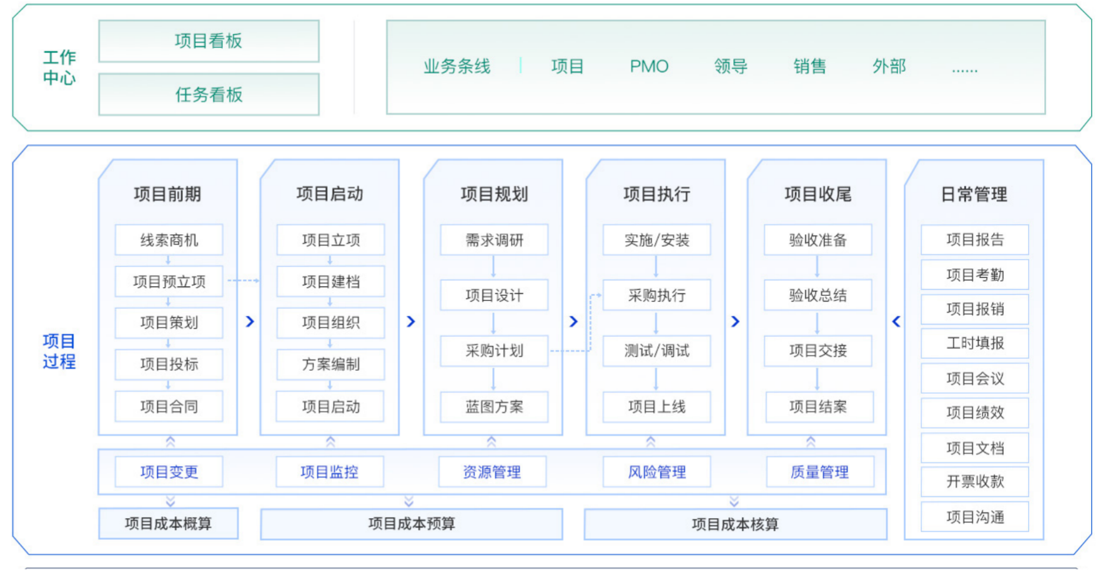Select the 项目策划 step
This screenshot has width=1108, height=588.
[169, 323]
